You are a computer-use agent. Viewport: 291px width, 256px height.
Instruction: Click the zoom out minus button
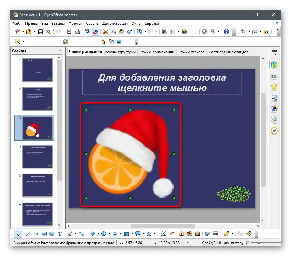[248, 243]
